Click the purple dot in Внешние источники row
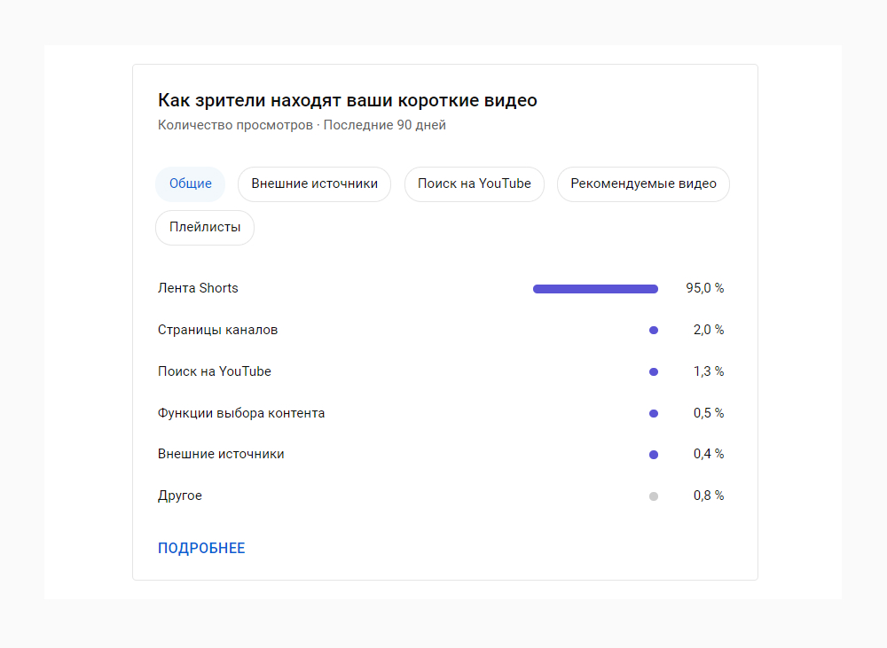The image size is (887, 648). [x=654, y=455]
